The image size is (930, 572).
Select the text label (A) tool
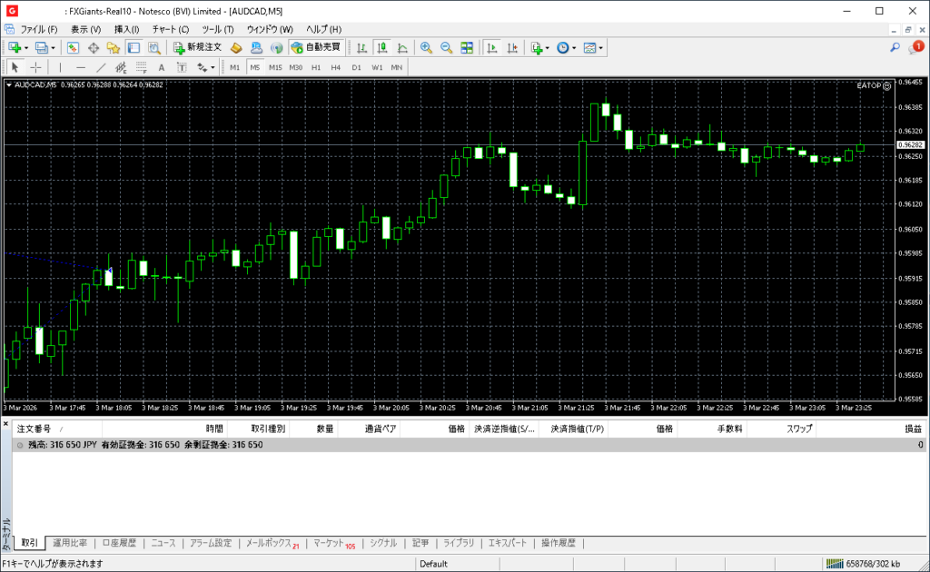click(162, 67)
